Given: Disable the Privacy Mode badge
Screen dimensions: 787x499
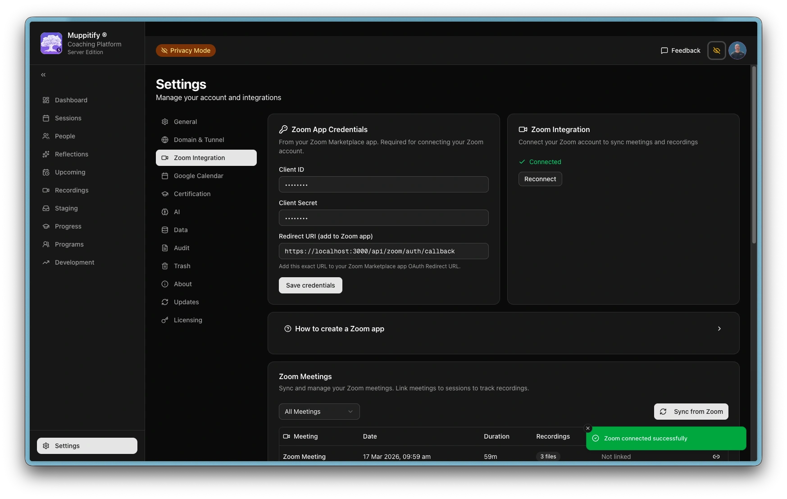Looking at the screenshot, I should click(x=186, y=50).
